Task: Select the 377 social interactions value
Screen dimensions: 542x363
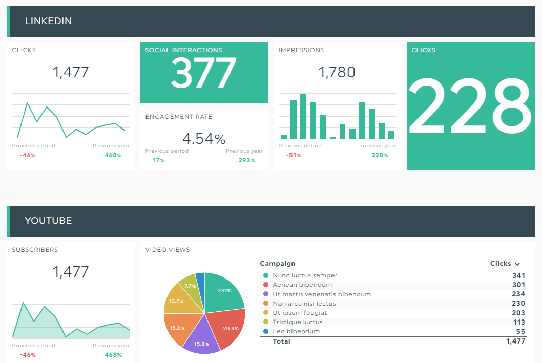Action: [204, 73]
